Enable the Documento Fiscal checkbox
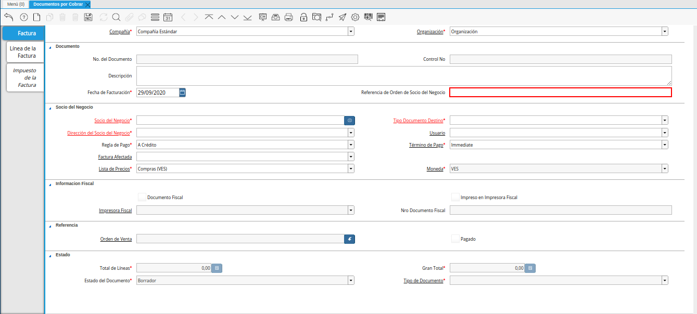This screenshot has width=697, height=314. pyautogui.click(x=142, y=197)
